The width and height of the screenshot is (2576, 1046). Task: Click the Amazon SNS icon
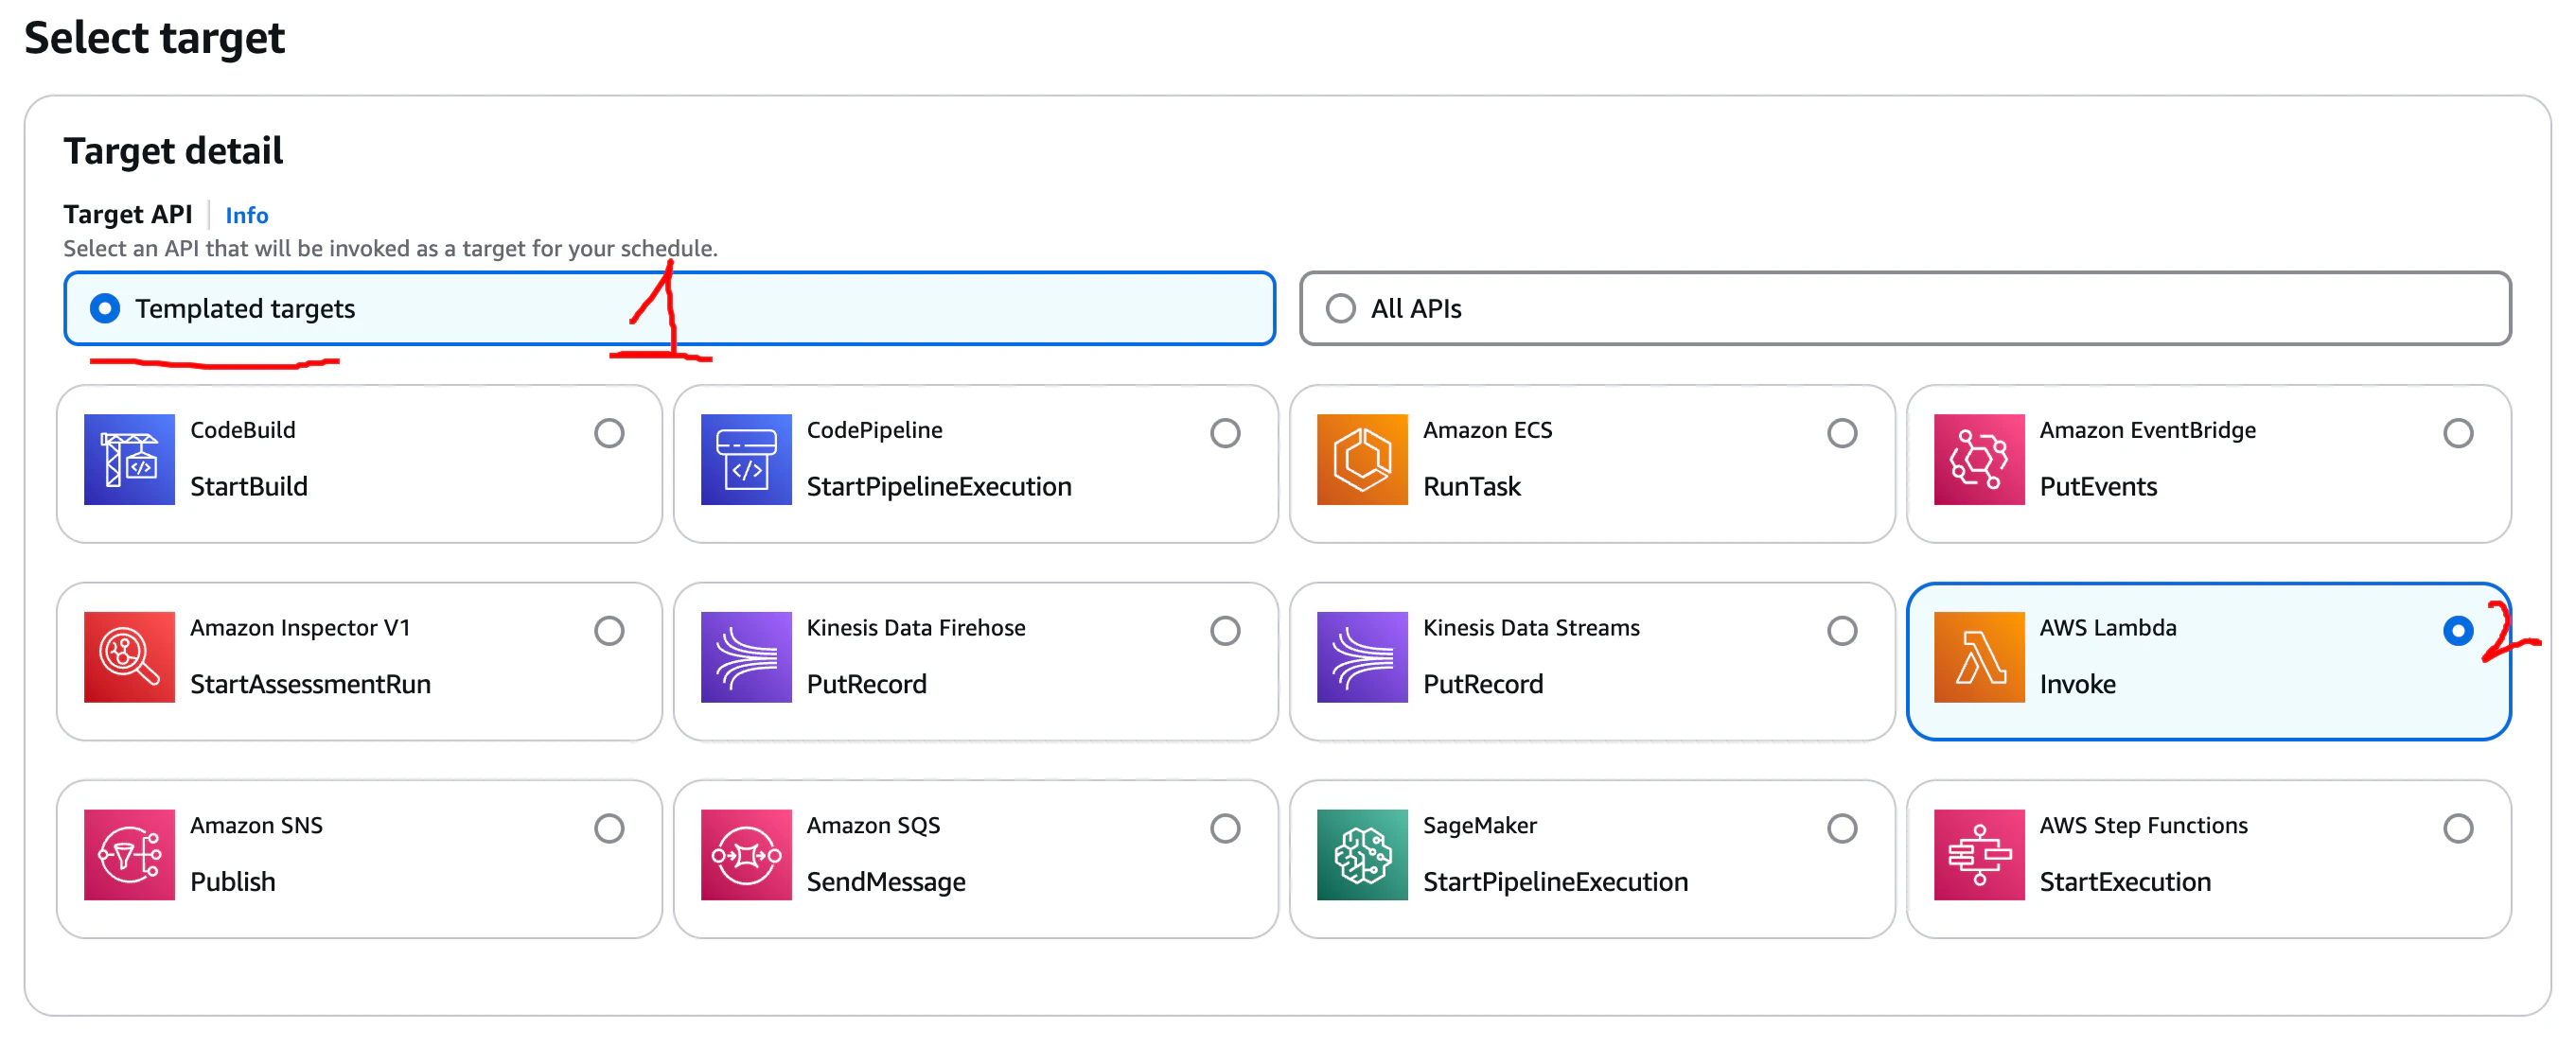coord(129,855)
